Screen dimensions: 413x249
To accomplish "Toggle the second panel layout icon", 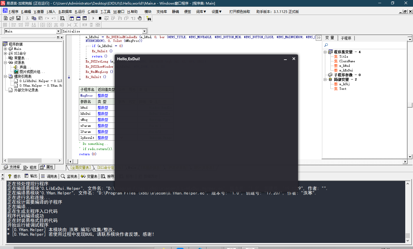I will [x=78, y=18].
